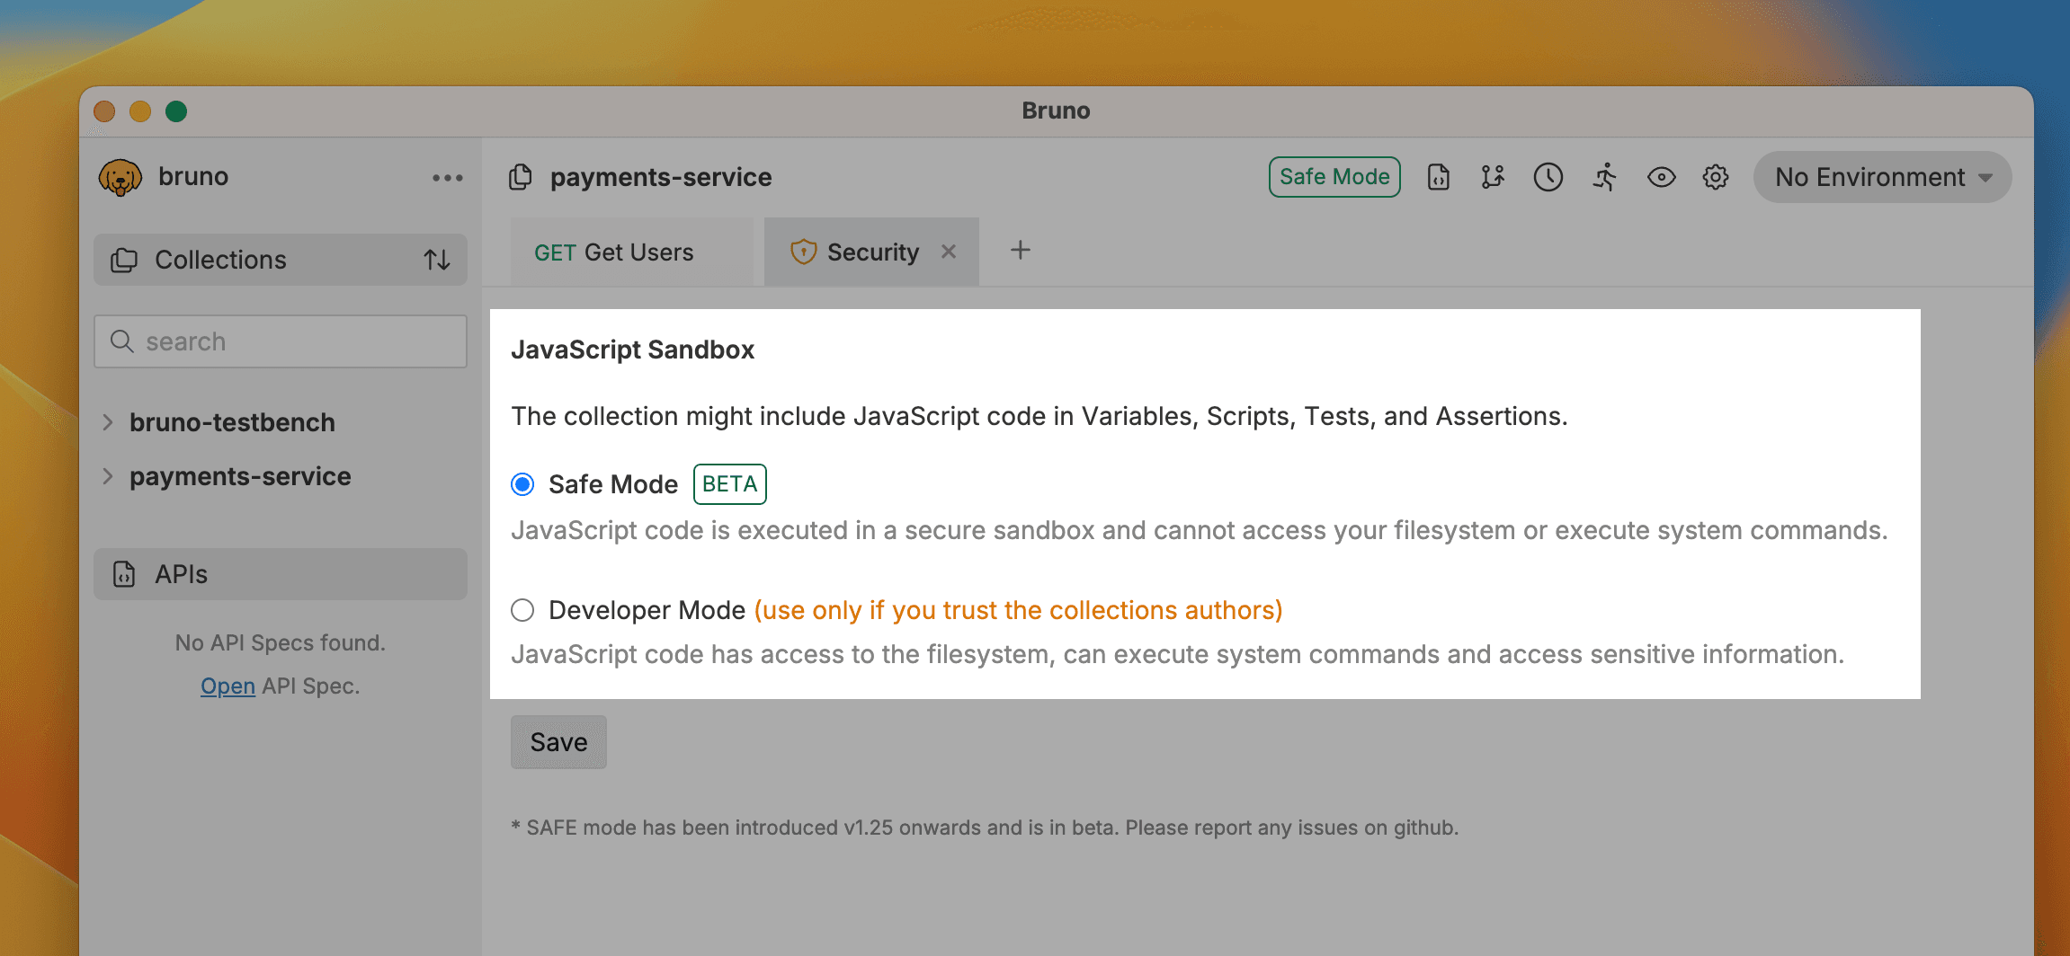Select the Security tab
Image resolution: width=2070 pixels, height=956 pixels.
(x=871, y=252)
